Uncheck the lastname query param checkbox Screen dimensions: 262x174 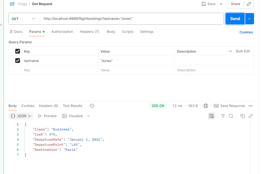tap(18, 61)
